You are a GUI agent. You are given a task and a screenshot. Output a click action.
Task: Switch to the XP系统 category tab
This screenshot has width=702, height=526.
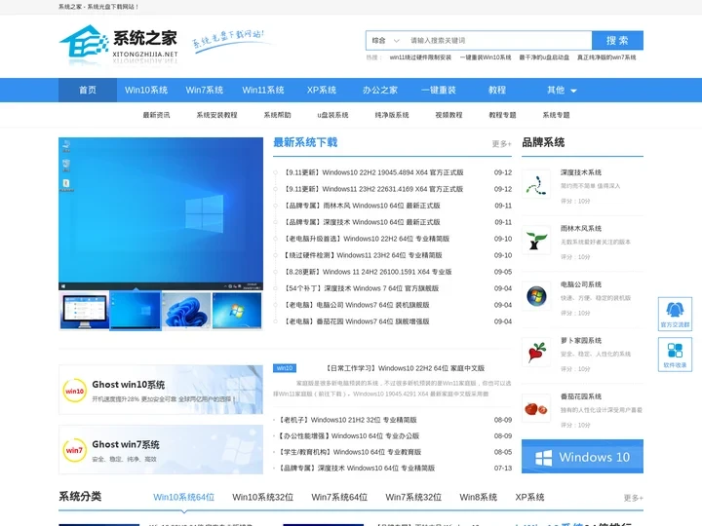pos(529,497)
